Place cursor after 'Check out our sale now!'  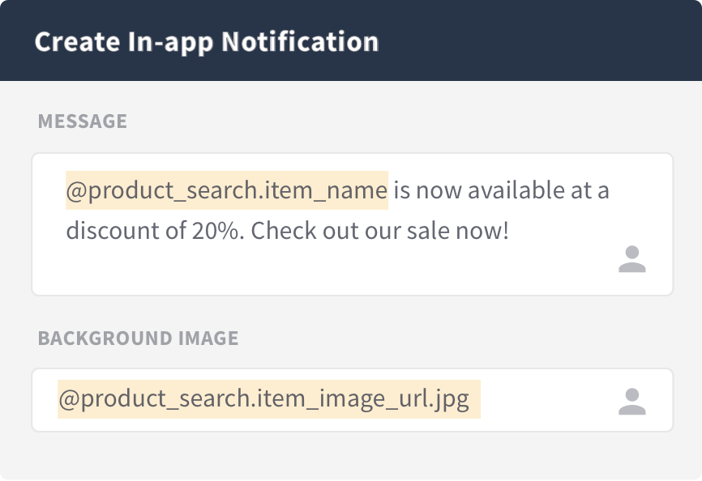point(511,231)
